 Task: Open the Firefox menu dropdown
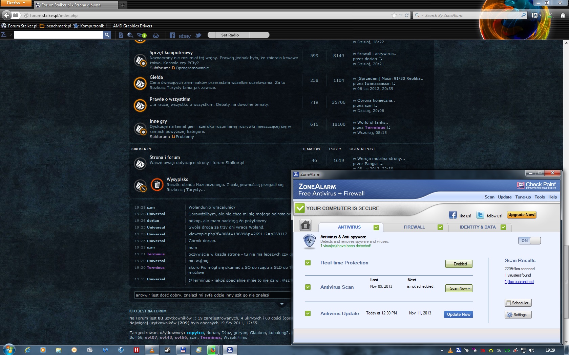[x=16, y=3]
